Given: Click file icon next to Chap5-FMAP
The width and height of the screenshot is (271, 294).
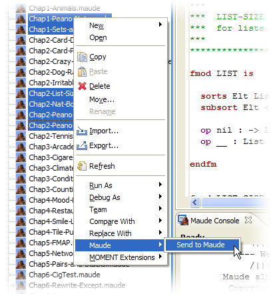Looking at the screenshot, I should (21, 243).
